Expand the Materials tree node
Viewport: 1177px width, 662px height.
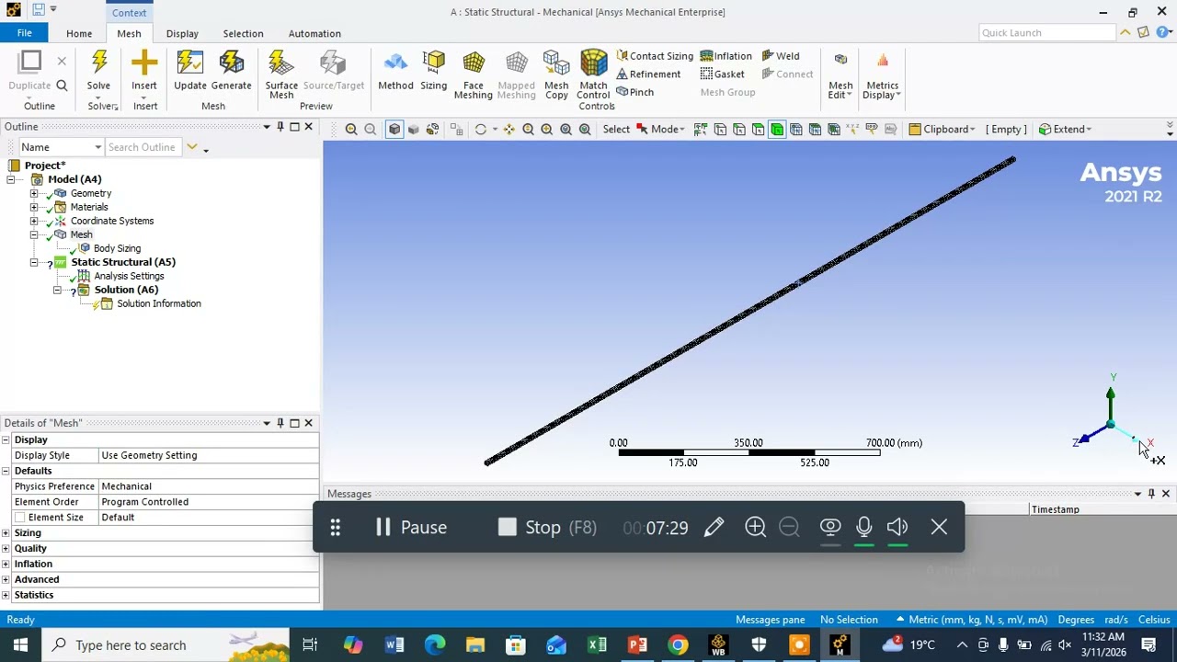point(34,207)
